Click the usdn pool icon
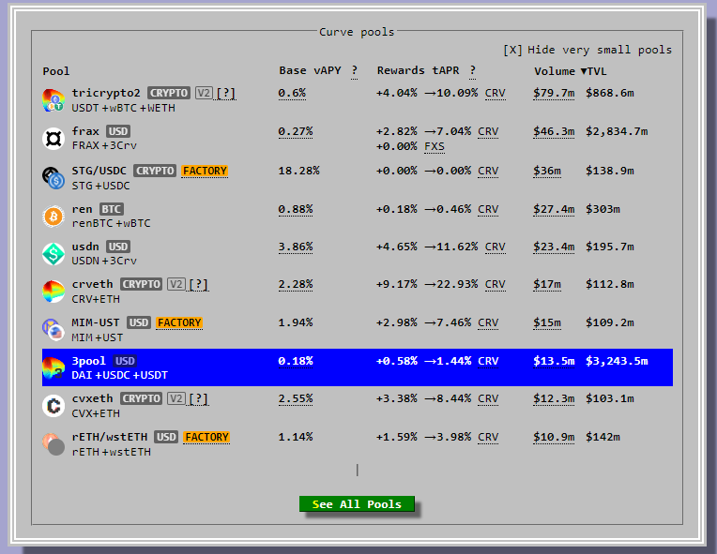717x554 pixels. tap(53, 254)
